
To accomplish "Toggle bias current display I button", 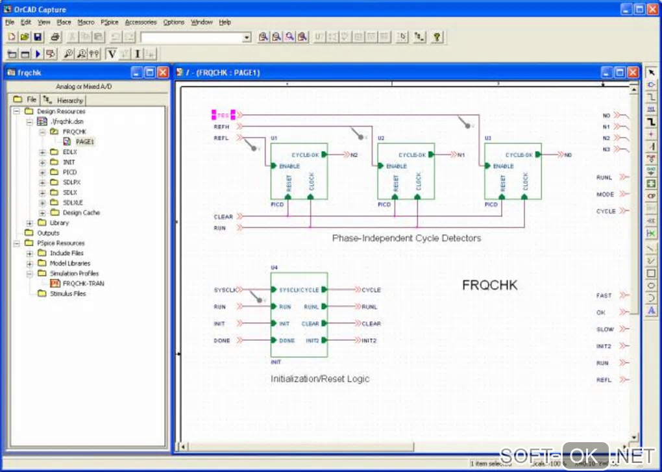I will click(x=138, y=54).
